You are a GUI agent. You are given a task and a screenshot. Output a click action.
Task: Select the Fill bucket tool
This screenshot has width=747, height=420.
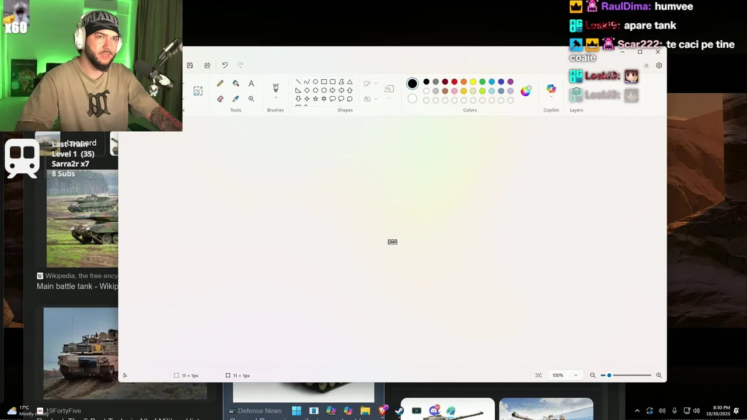pos(236,83)
